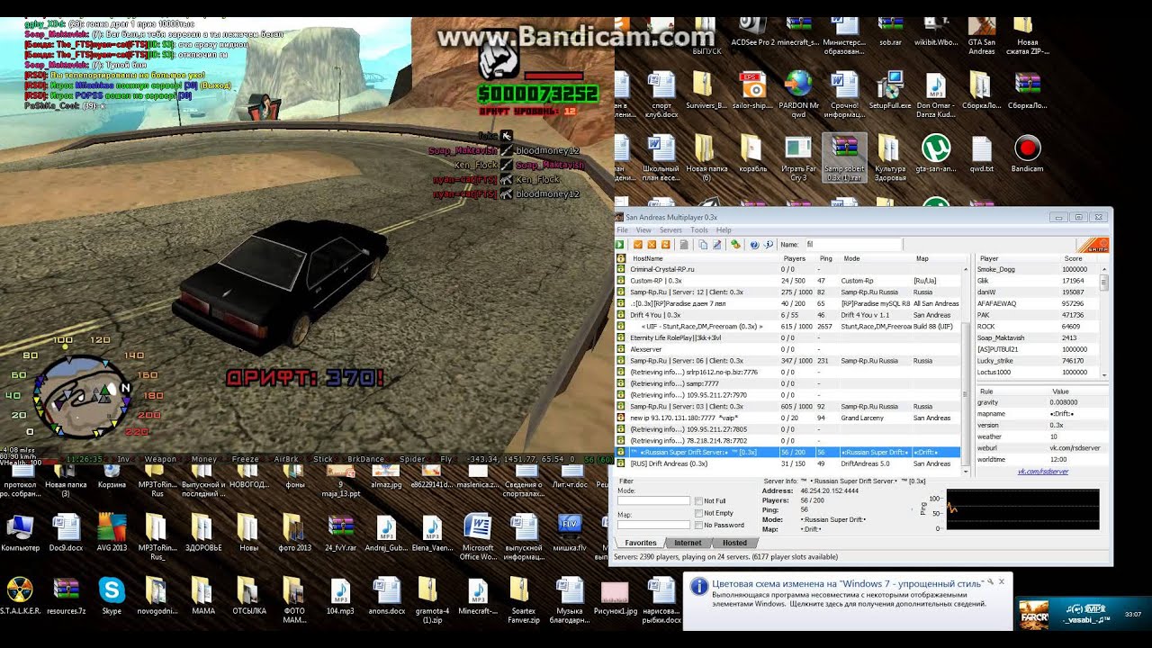This screenshot has width=1152, height=648.
Task: Open ACDSee Pro 2 desktop shortcut
Action: (x=752, y=32)
